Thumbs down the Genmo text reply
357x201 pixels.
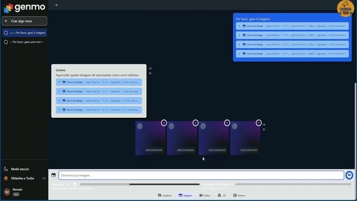click(150, 73)
